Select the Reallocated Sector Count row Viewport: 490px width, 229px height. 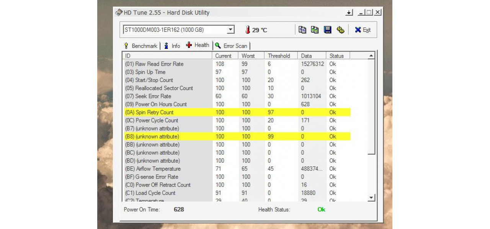click(x=237, y=88)
